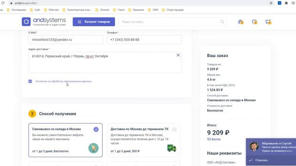Edit the Телефон field
This screenshot has height=166, width=296.
pyautogui.click(x=144, y=40)
